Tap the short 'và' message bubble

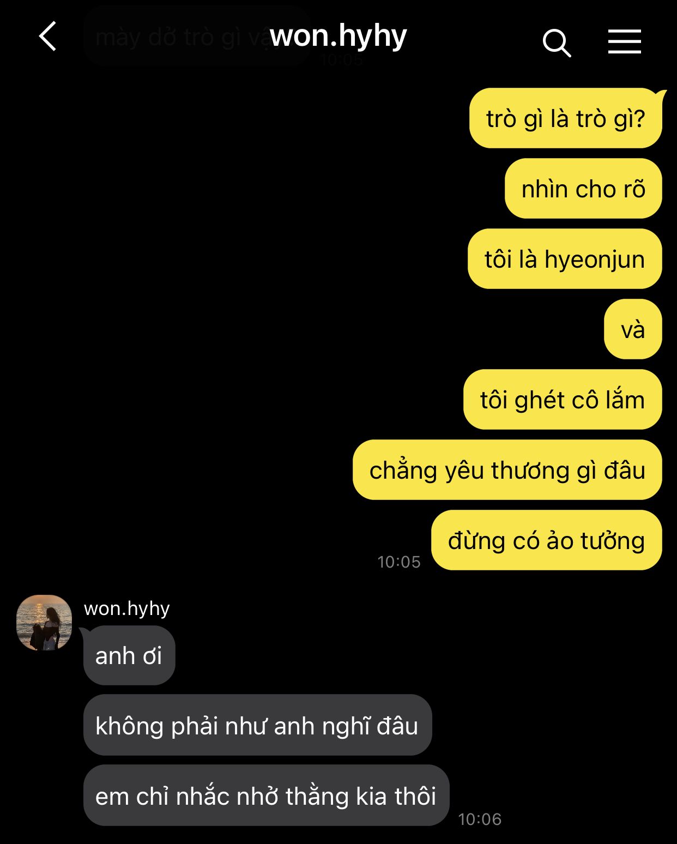coord(633,329)
